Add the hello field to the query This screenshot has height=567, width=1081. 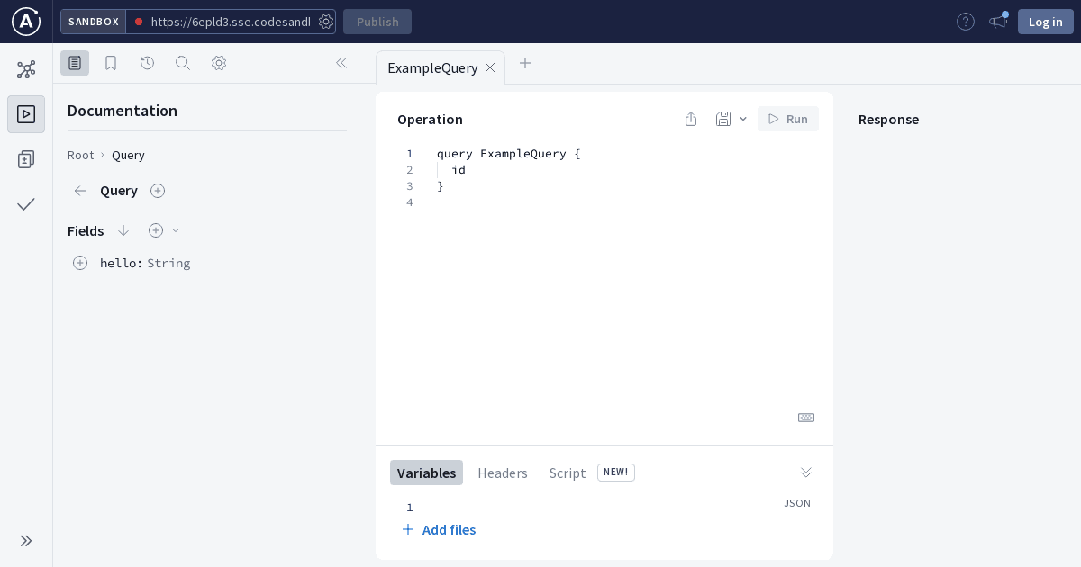(80, 263)
